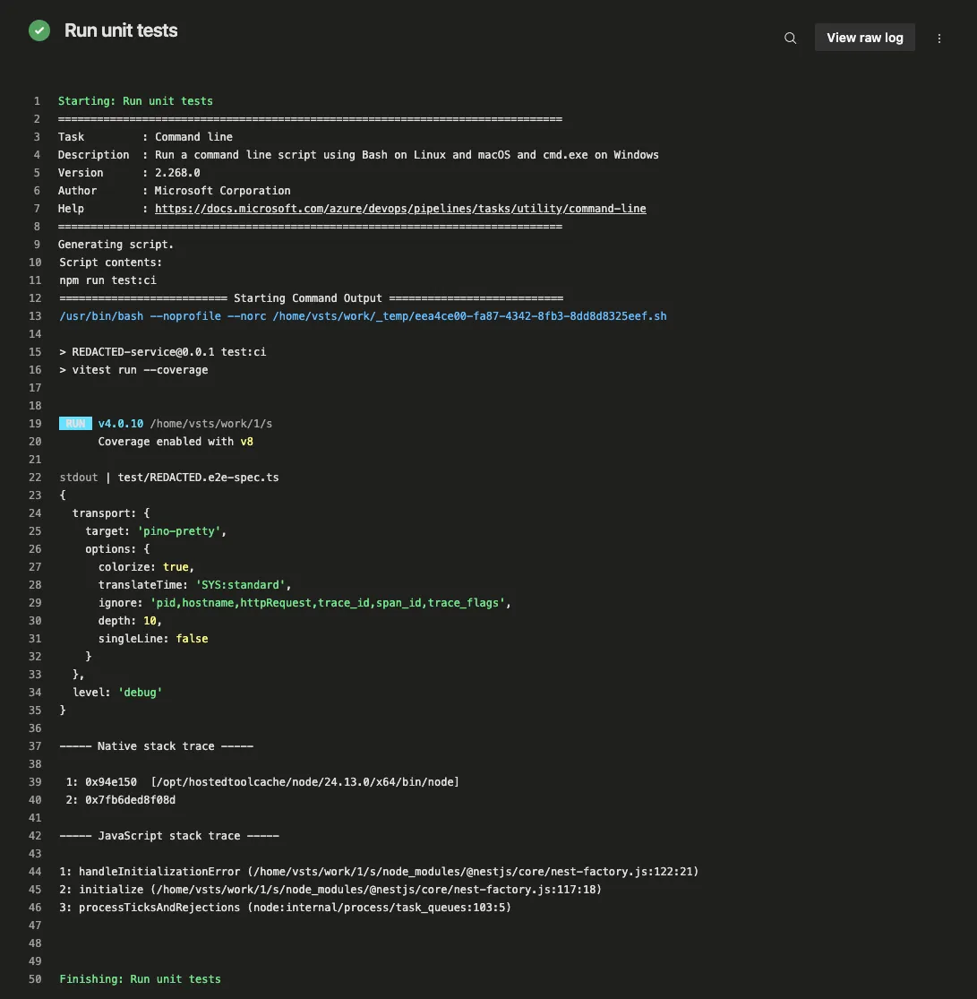Click the vitest run --coverage command line

tap(134, 369)
